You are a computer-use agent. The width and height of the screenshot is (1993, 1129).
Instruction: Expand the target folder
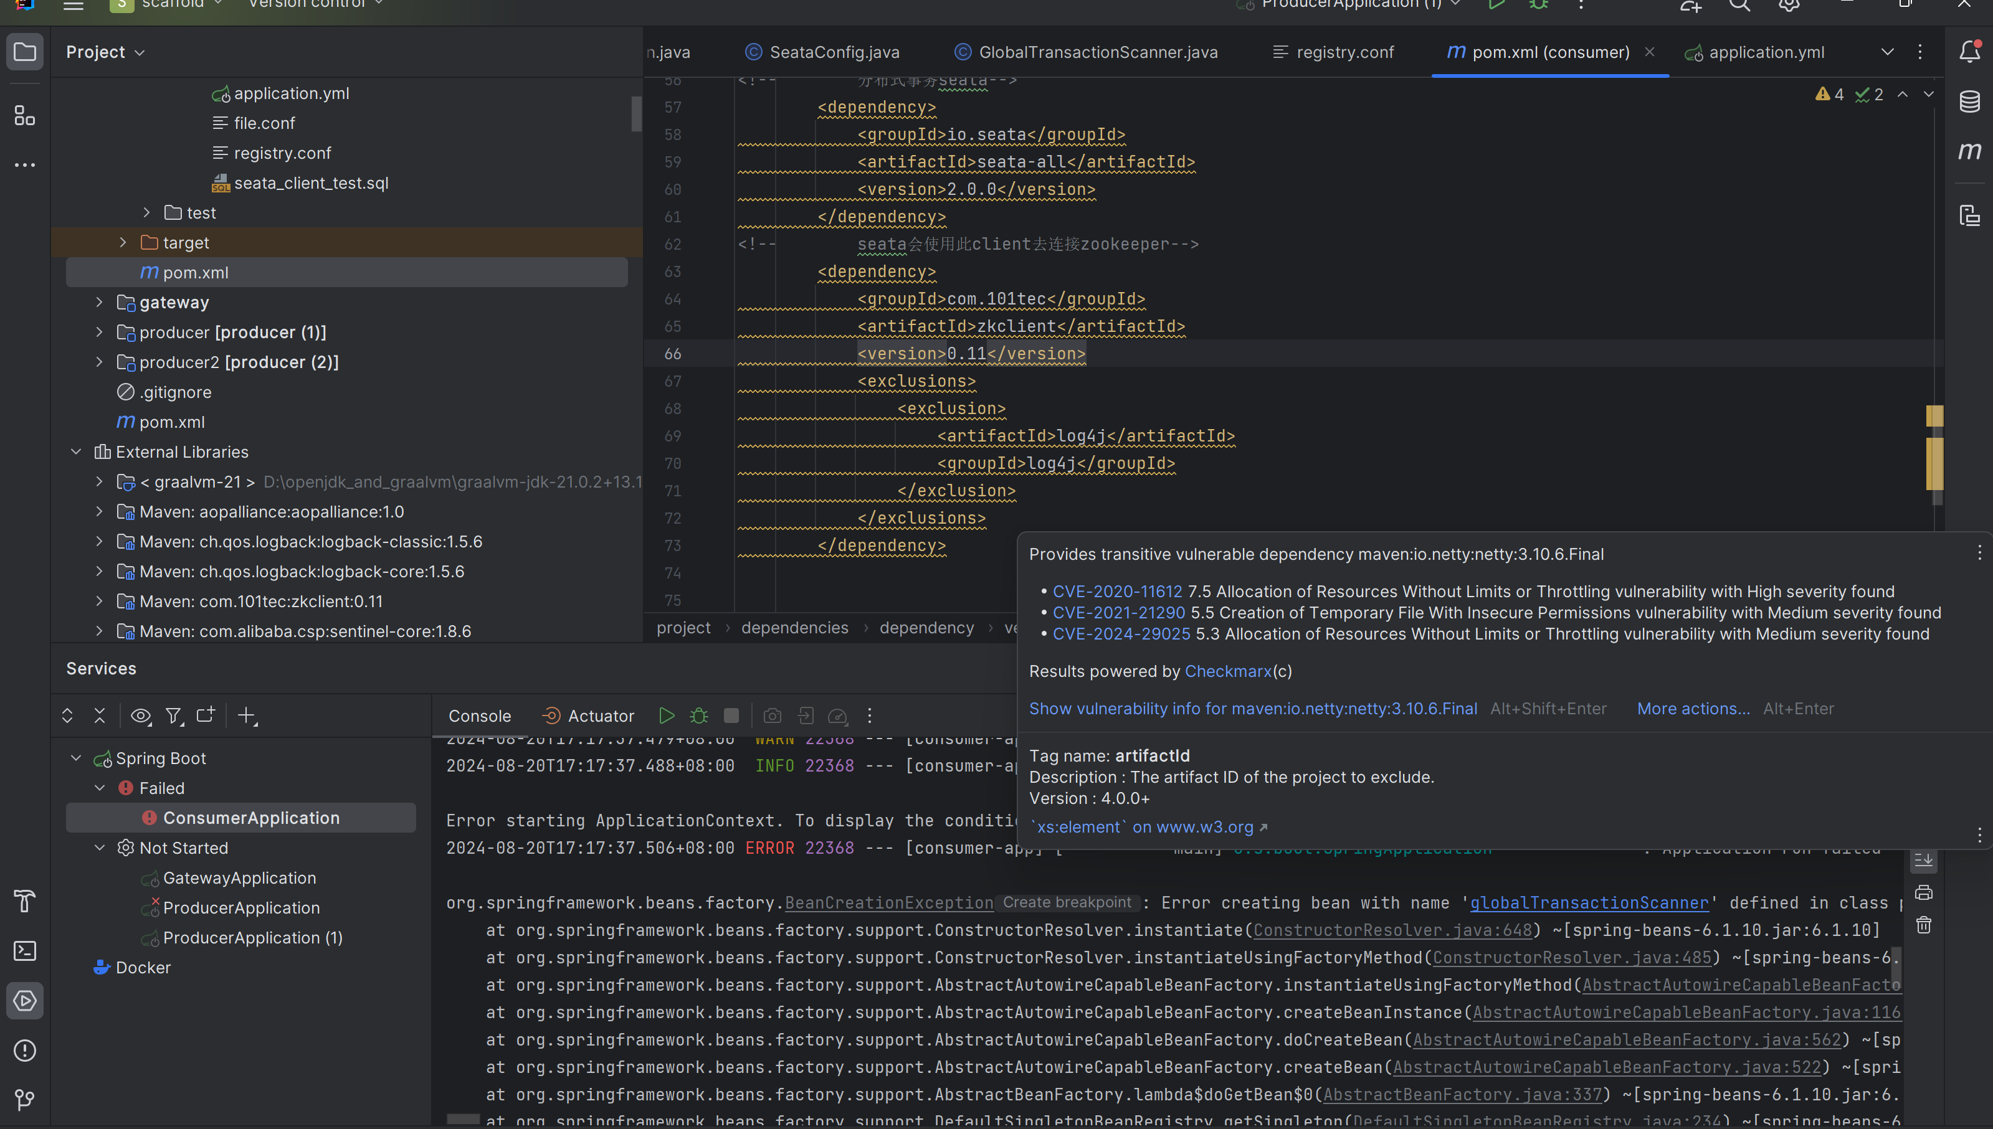click(123, 243)
